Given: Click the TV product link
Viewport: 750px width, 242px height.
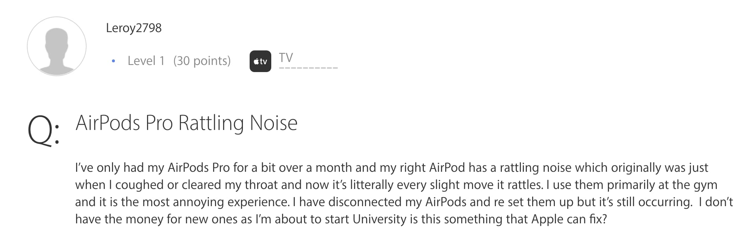Looking at the screenshot, I should coord(286,58).
